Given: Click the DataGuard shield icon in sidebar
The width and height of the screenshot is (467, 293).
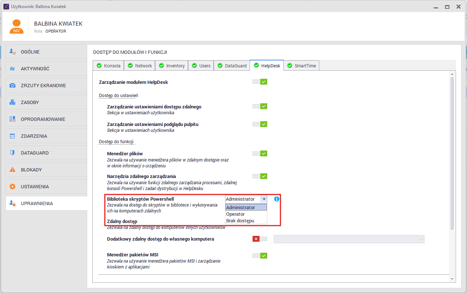Looking at the screenshot, I should [x=12, y=153].
